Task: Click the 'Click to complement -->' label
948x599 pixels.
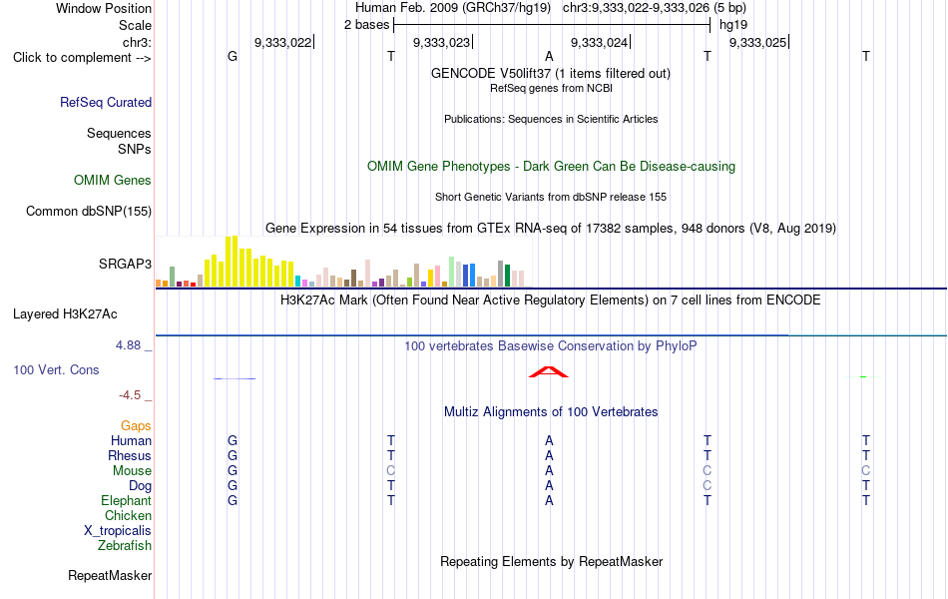Action: (82, 58)
